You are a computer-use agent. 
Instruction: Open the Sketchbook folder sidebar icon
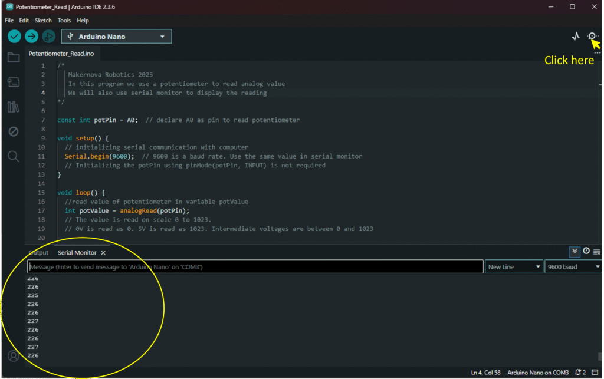[13, 58]
